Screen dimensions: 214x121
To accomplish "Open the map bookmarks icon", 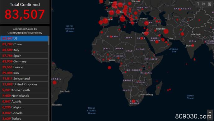I will coord(198,4).
